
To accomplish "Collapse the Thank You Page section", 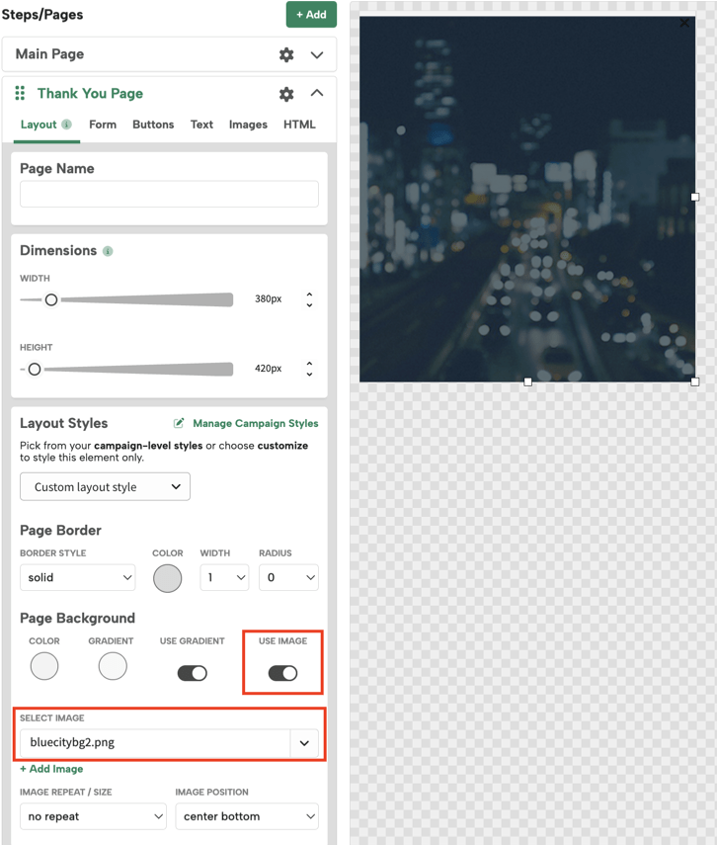I will tap(317, 93).
